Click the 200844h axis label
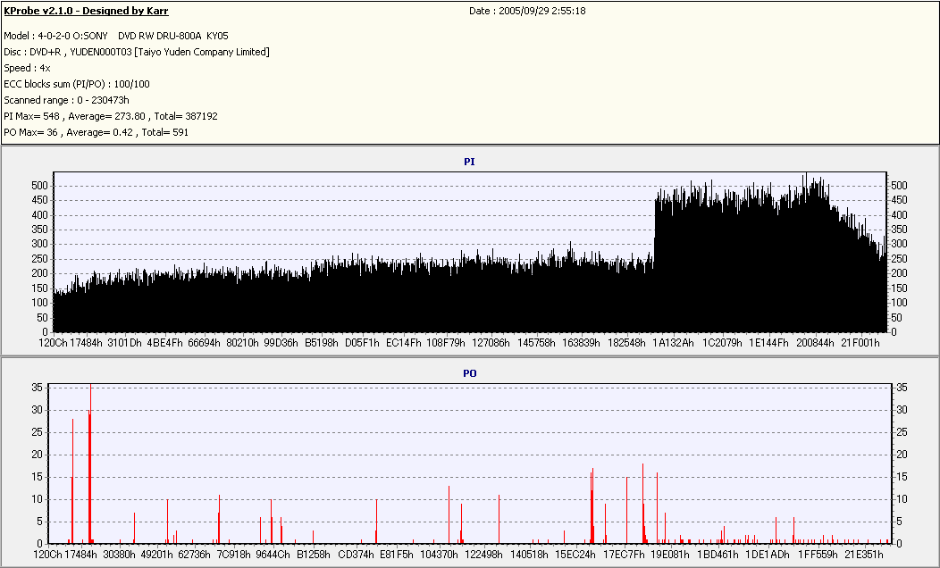 815,343
